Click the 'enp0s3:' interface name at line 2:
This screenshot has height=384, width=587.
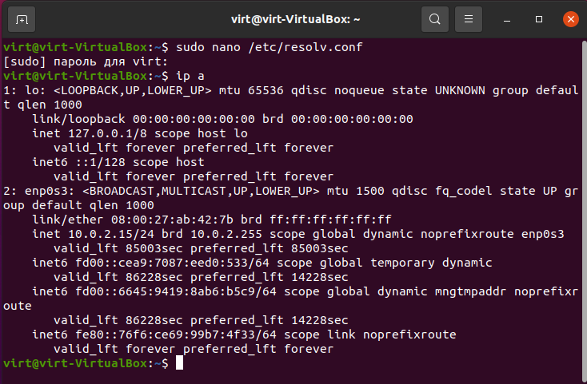[50, 192]
